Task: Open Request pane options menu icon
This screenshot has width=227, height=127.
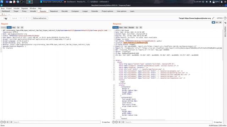Action: click(22, 28)
